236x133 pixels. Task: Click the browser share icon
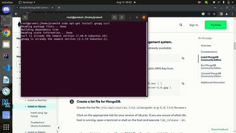tap(209, 14)
